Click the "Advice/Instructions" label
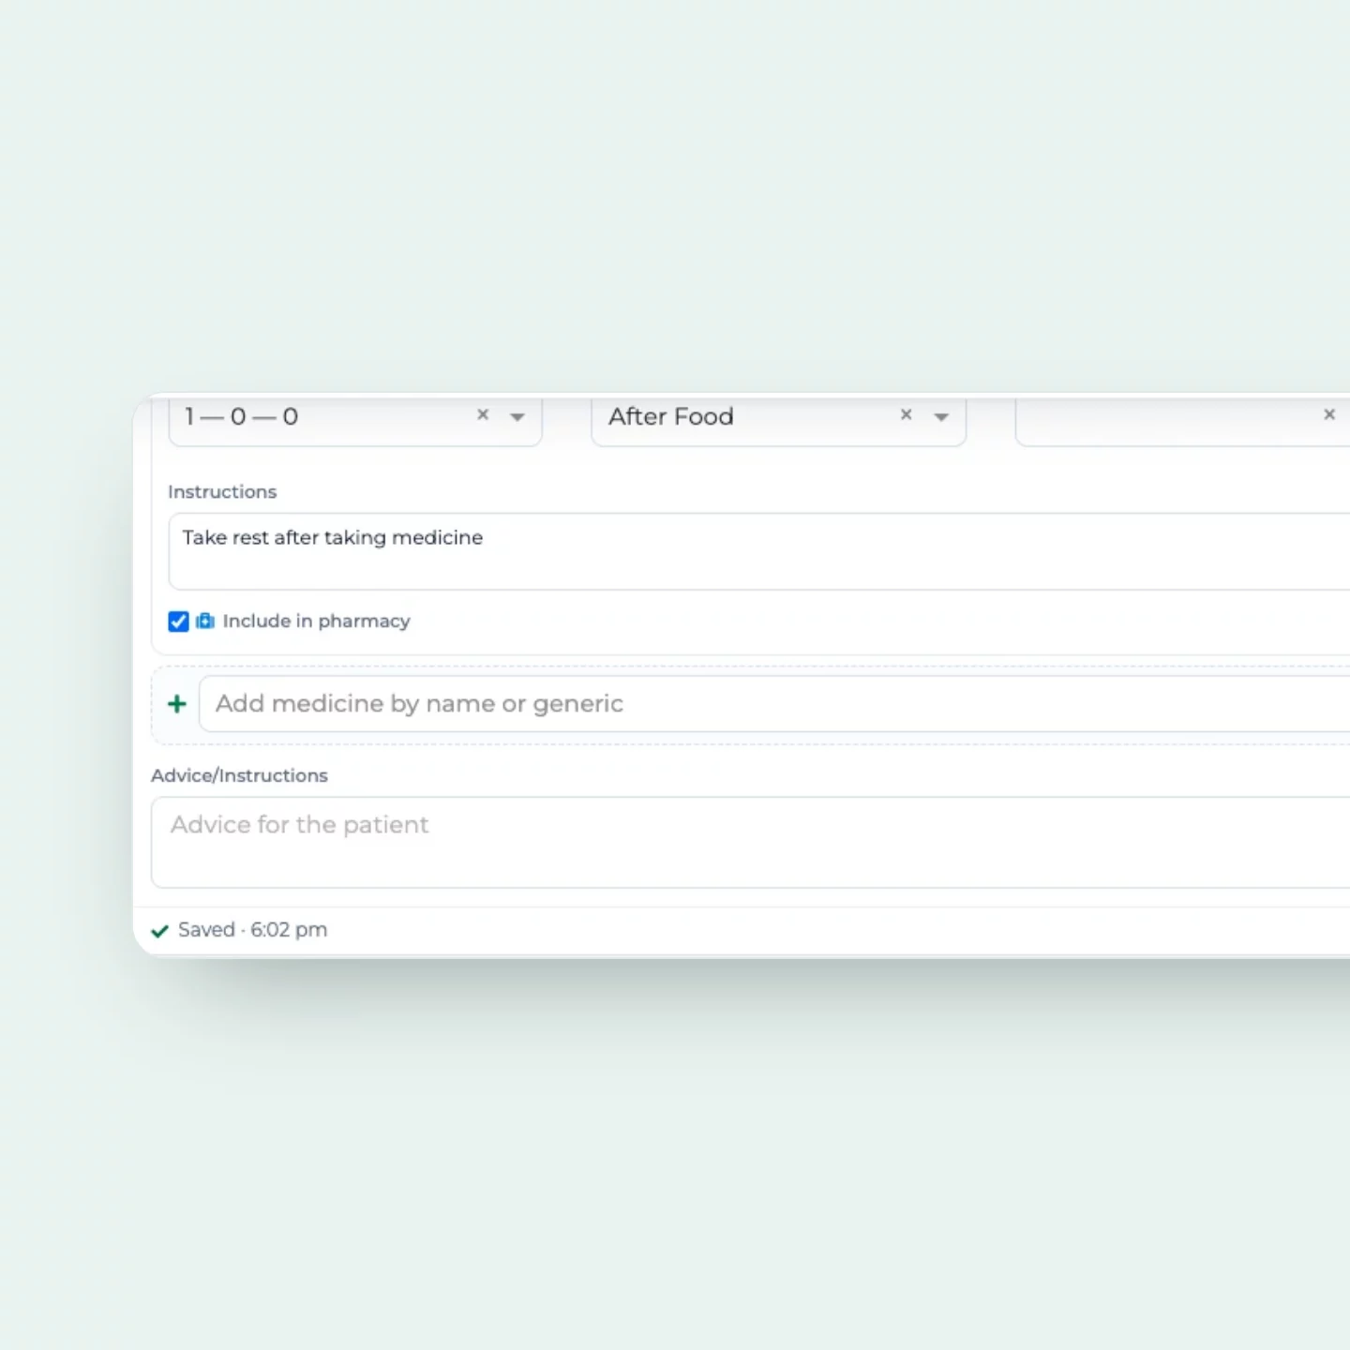 pos(239,775)
